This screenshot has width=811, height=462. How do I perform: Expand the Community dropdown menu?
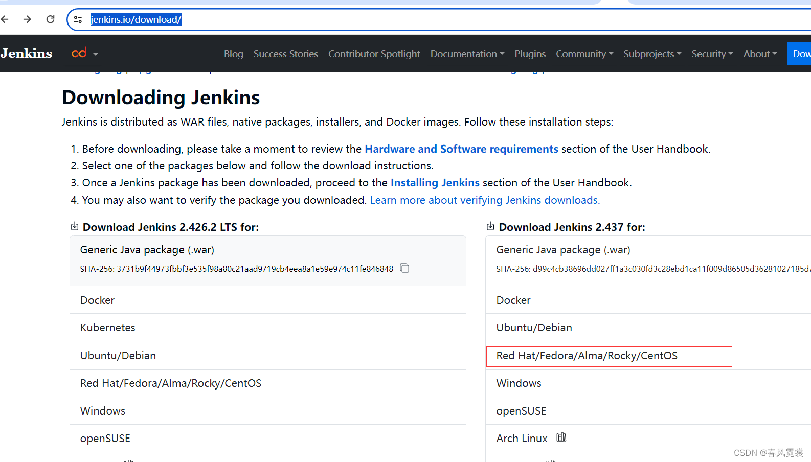point(584,54)
